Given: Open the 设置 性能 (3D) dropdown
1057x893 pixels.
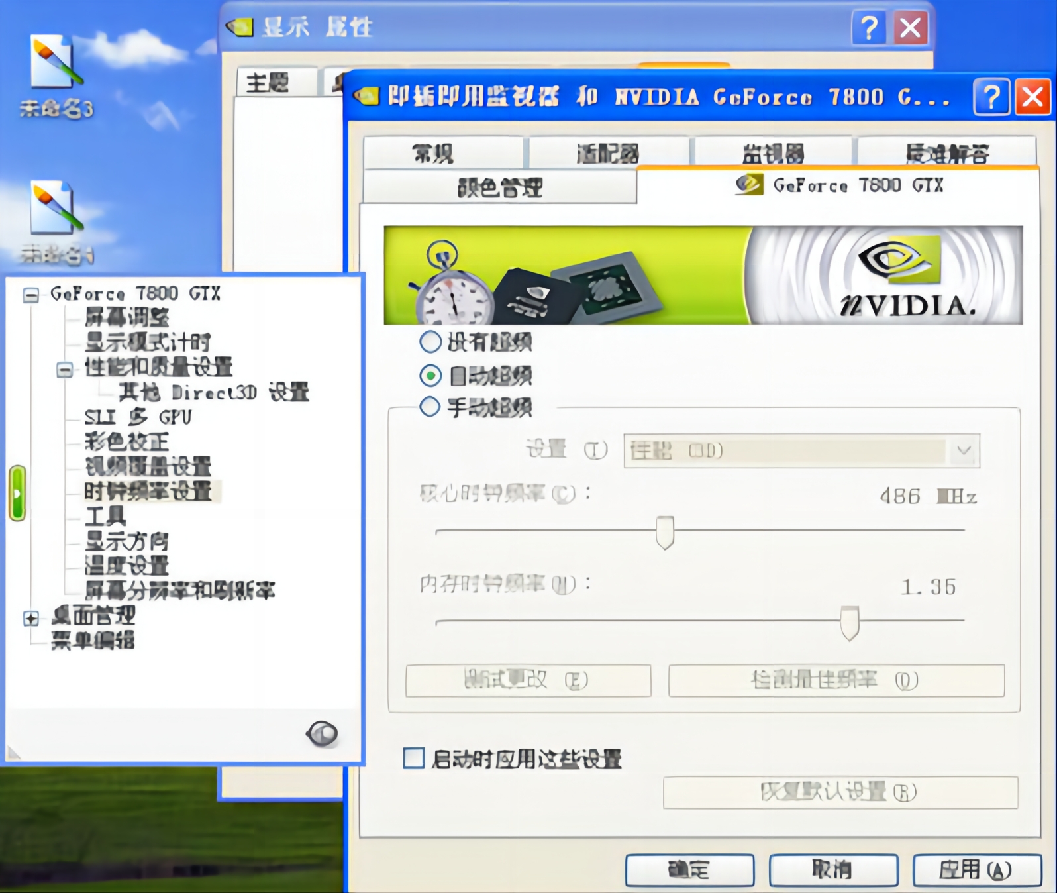Looking at the screenshot, I should (801, 451).
